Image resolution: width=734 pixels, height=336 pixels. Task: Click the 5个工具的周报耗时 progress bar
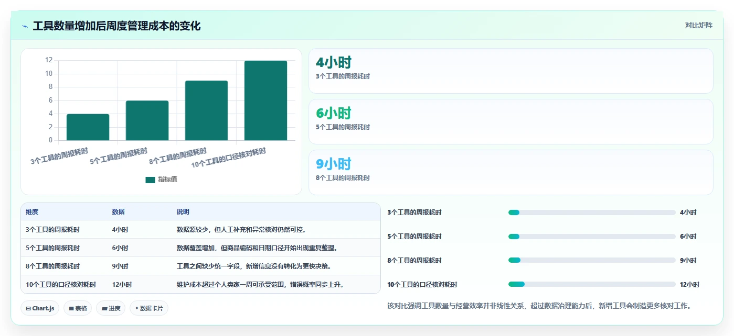pos(592,237)
